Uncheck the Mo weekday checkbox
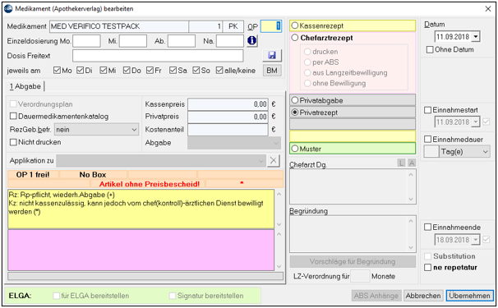The image size is (498, 308). point(57,70)
